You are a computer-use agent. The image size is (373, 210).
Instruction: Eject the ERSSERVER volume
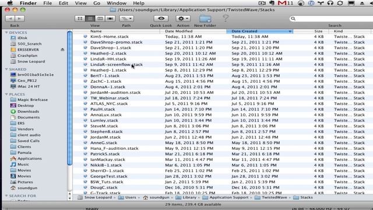[x=62, y=50]
